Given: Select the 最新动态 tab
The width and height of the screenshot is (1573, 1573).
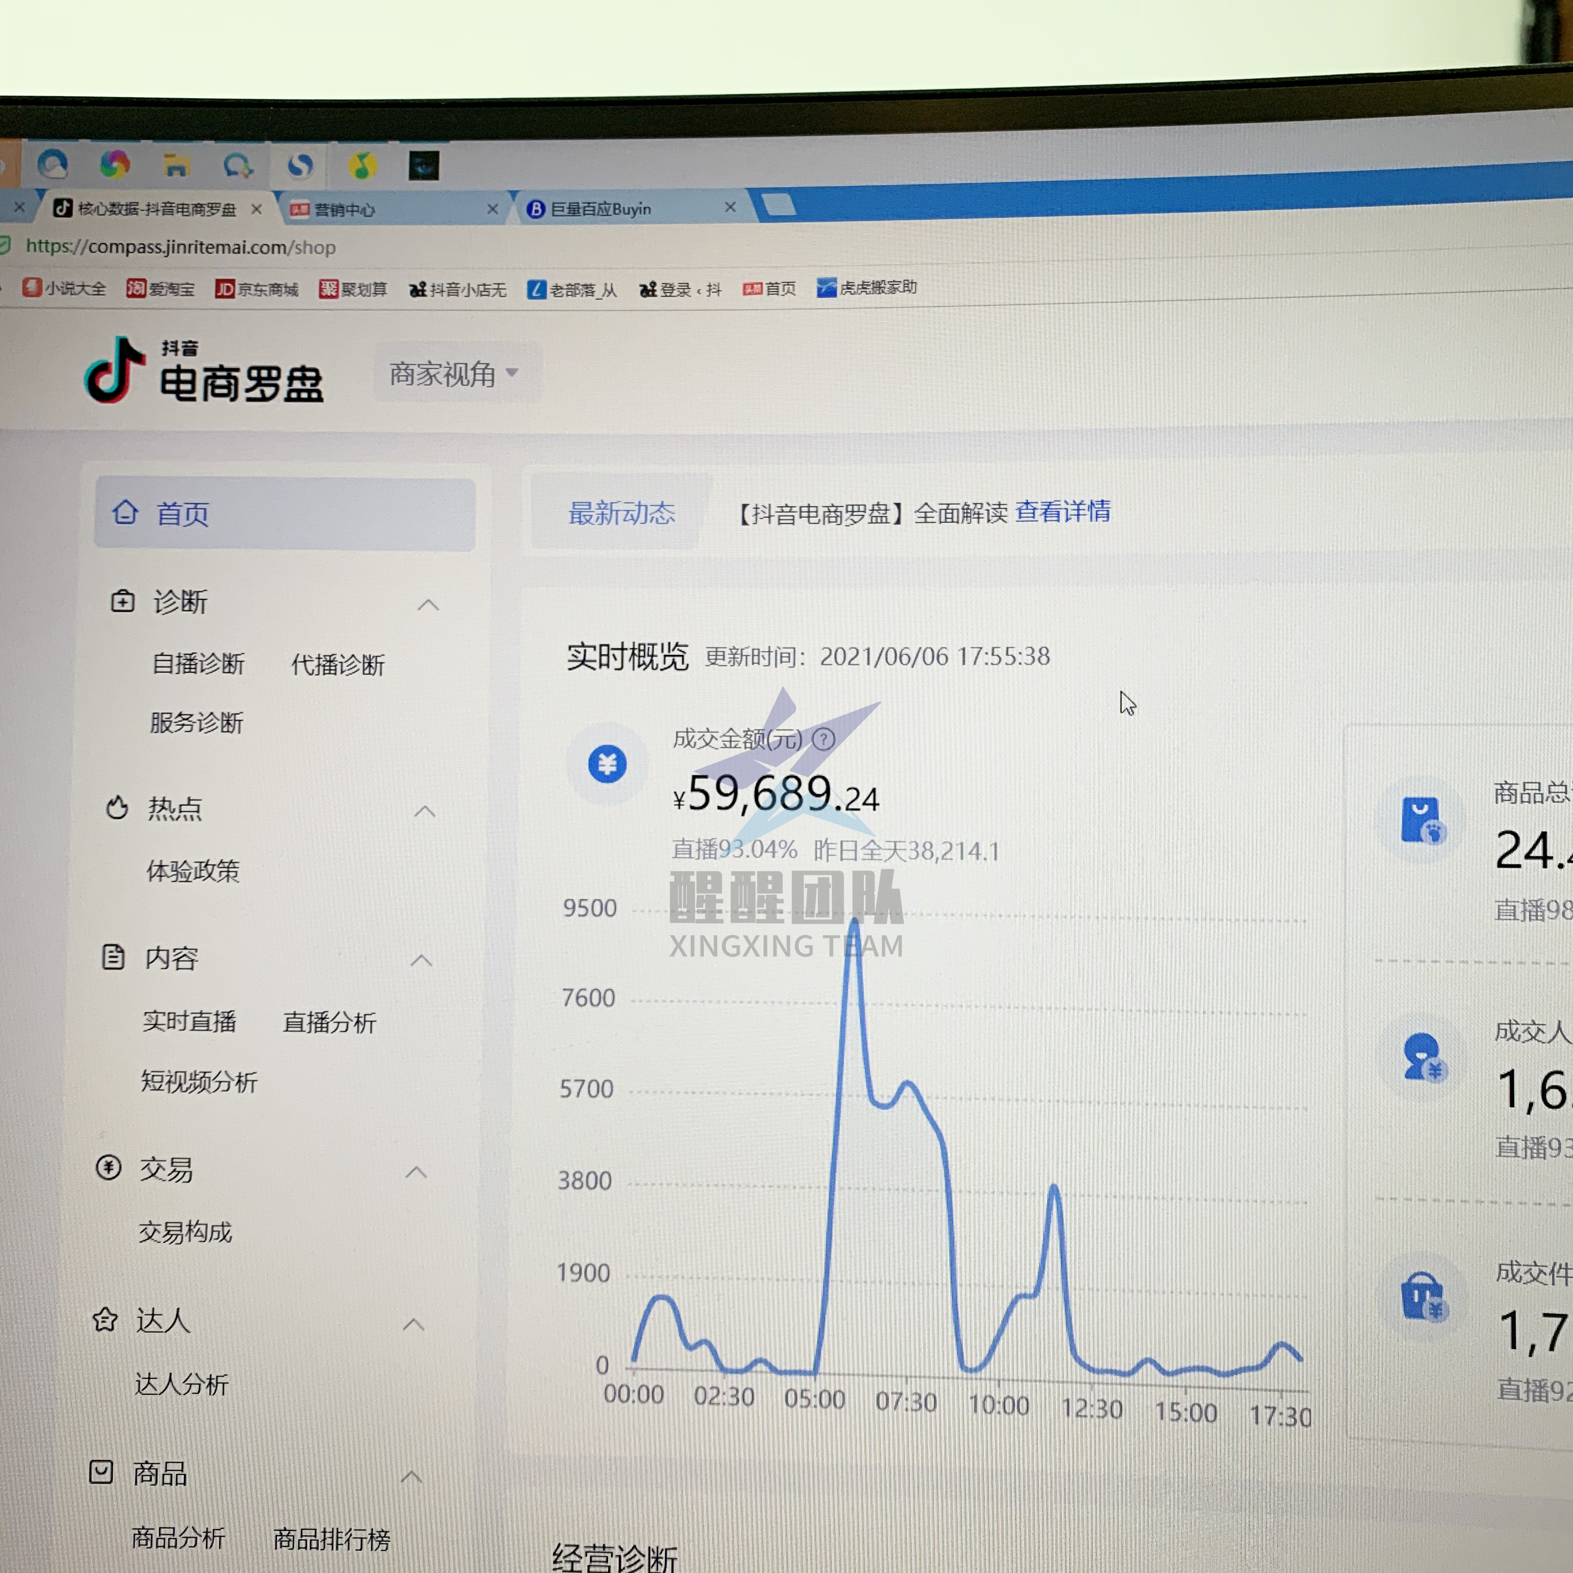Looking at the screenshot, I should [x=622, y=513].
